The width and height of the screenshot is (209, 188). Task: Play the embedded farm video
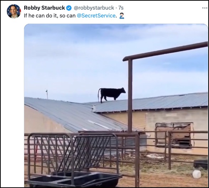pos(116,105)
